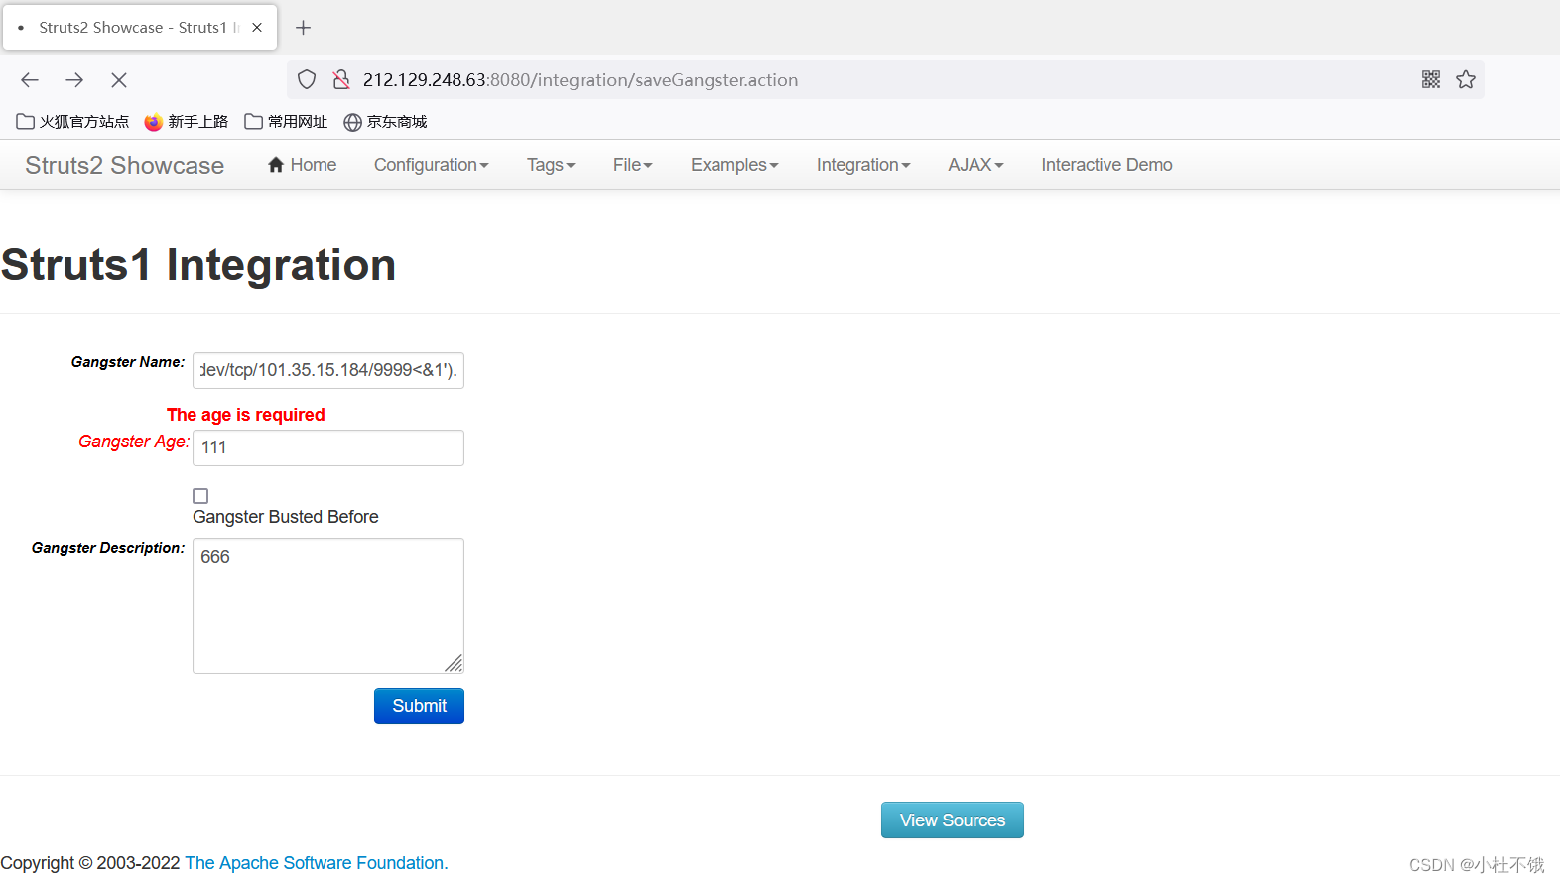Expand the Configuration dropdown menu
1560x883 pixels.
click(432, 165)
